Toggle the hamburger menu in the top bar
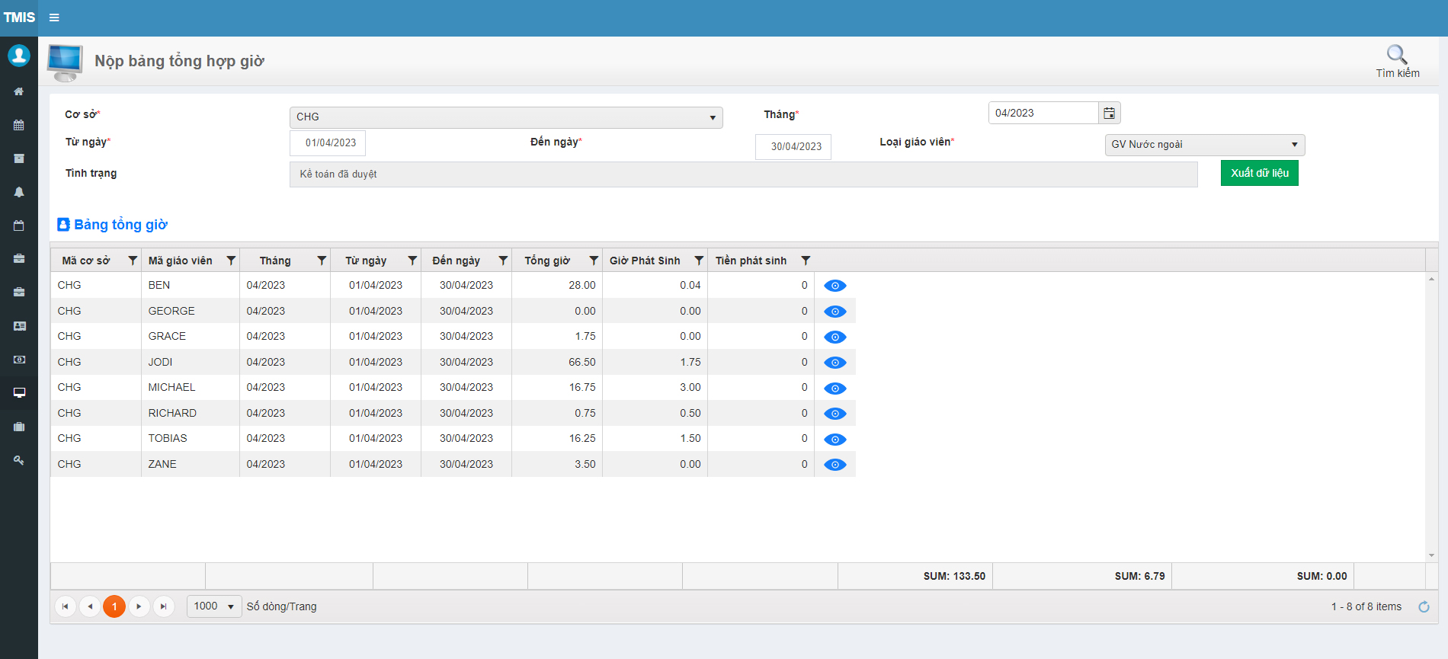Image resolution: width=1448 pixels, height=659 pixels. point(54,18)
